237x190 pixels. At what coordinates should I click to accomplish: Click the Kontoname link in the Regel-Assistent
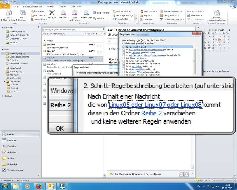(141, 58)
